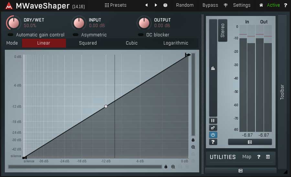Open Utilities help question mark
This screenshot has height=177, width=291.
point(259,157)
